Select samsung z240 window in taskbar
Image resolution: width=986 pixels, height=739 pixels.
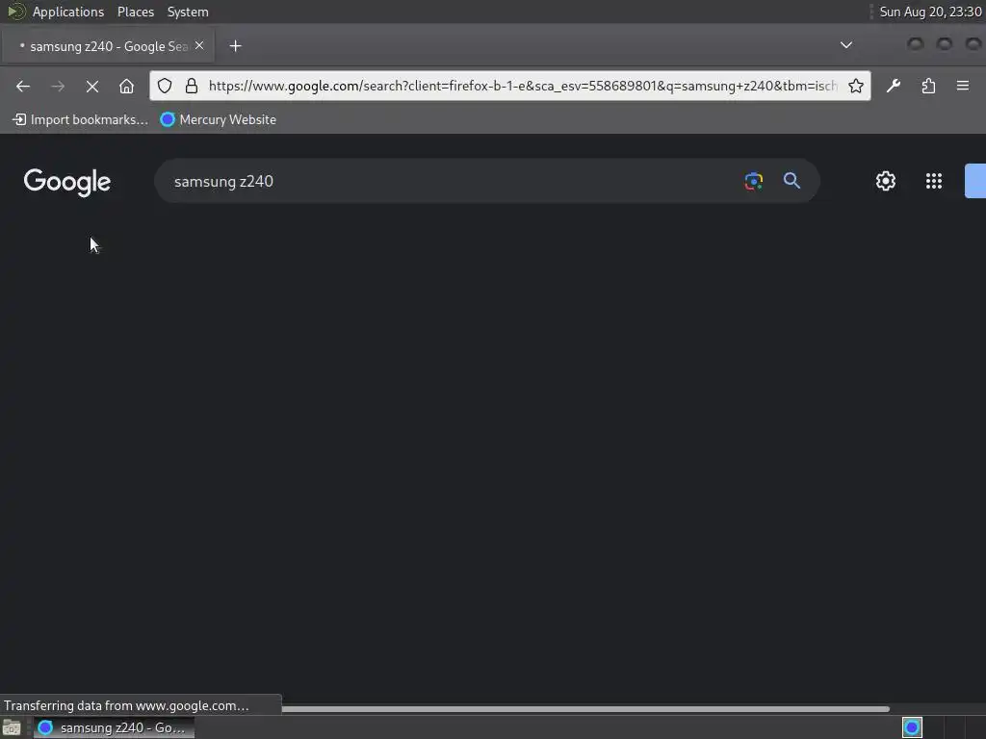(x=114, y=727)
